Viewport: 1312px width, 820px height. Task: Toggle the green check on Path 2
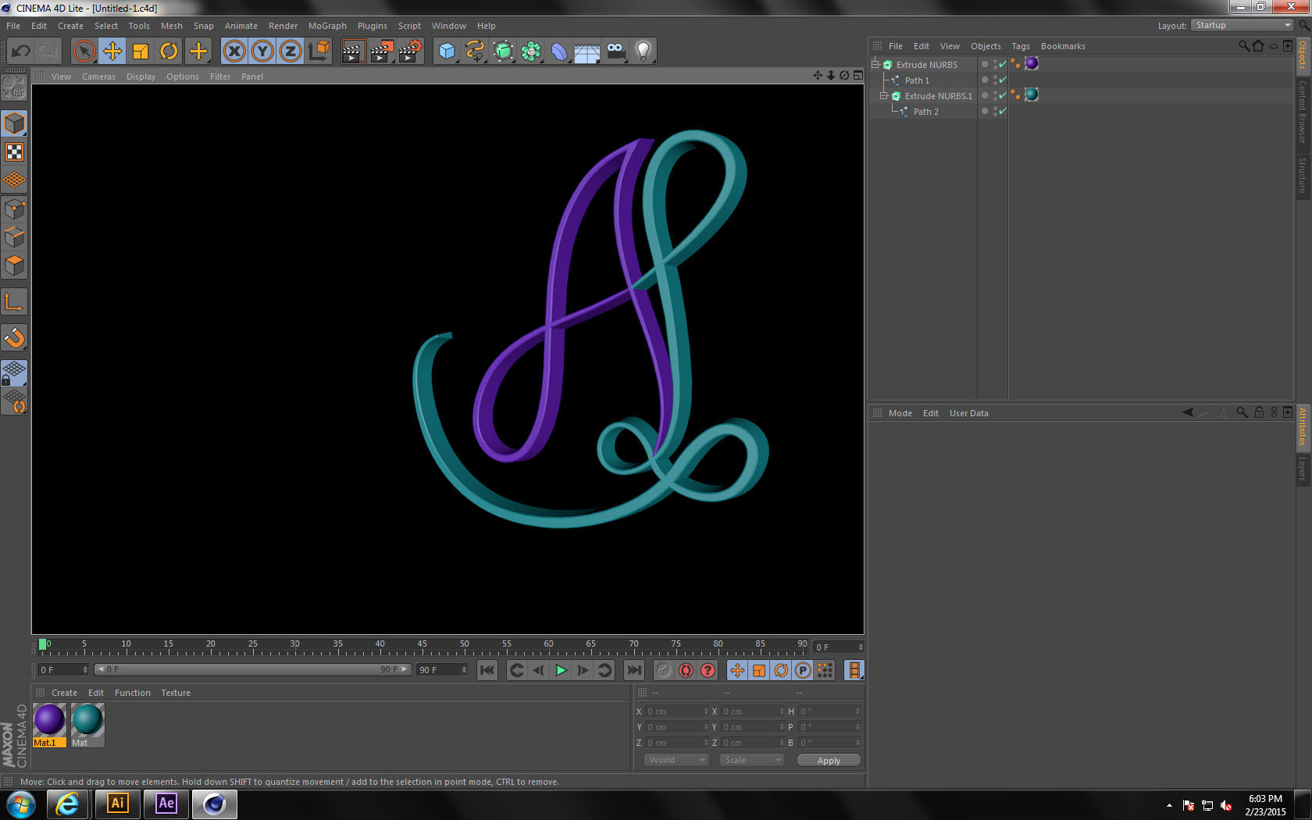(1003, 111)
